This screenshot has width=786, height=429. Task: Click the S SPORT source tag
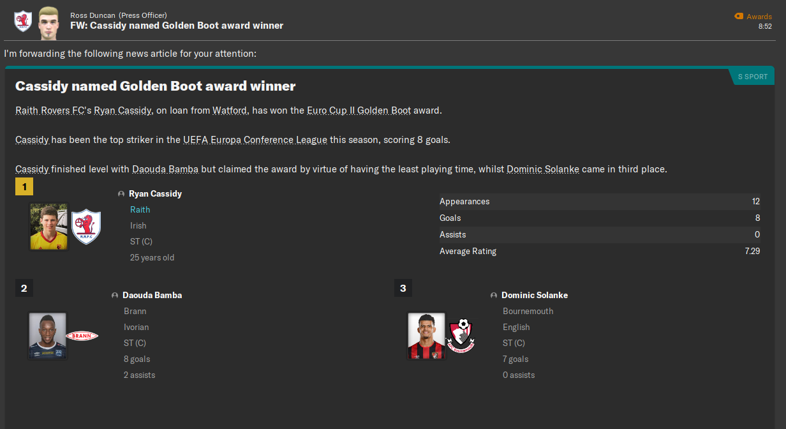tap(753, 77)
